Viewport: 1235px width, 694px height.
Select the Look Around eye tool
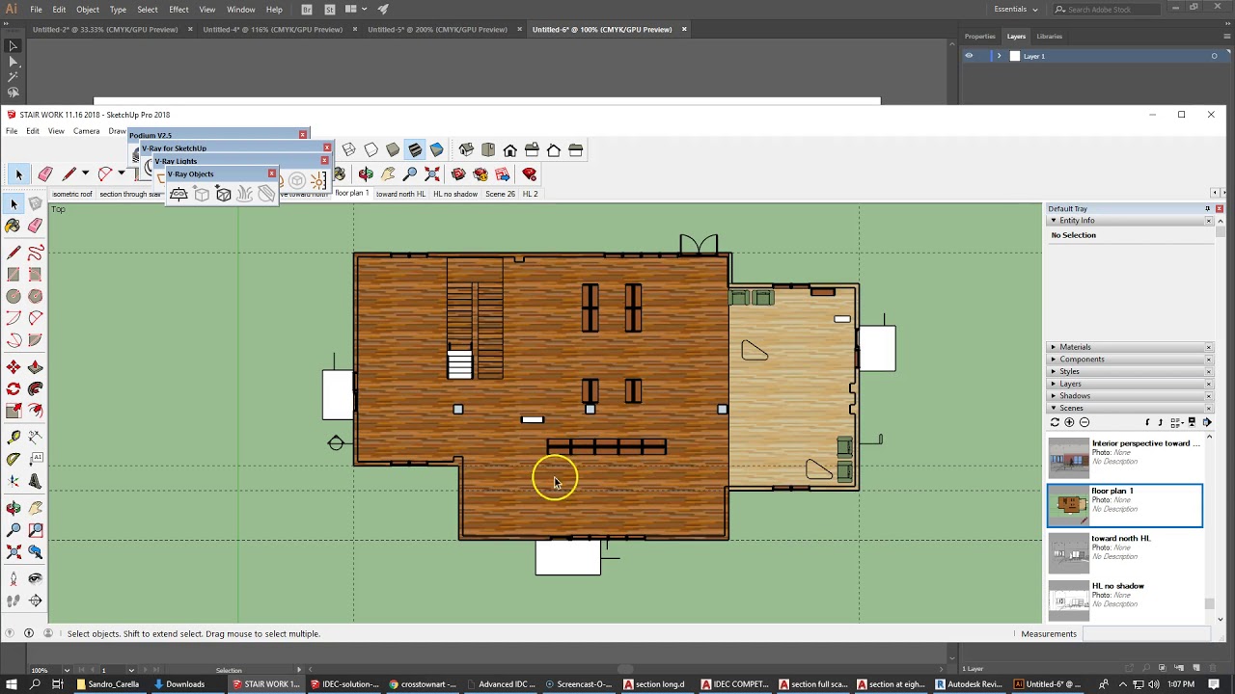[x=35, y=578]
